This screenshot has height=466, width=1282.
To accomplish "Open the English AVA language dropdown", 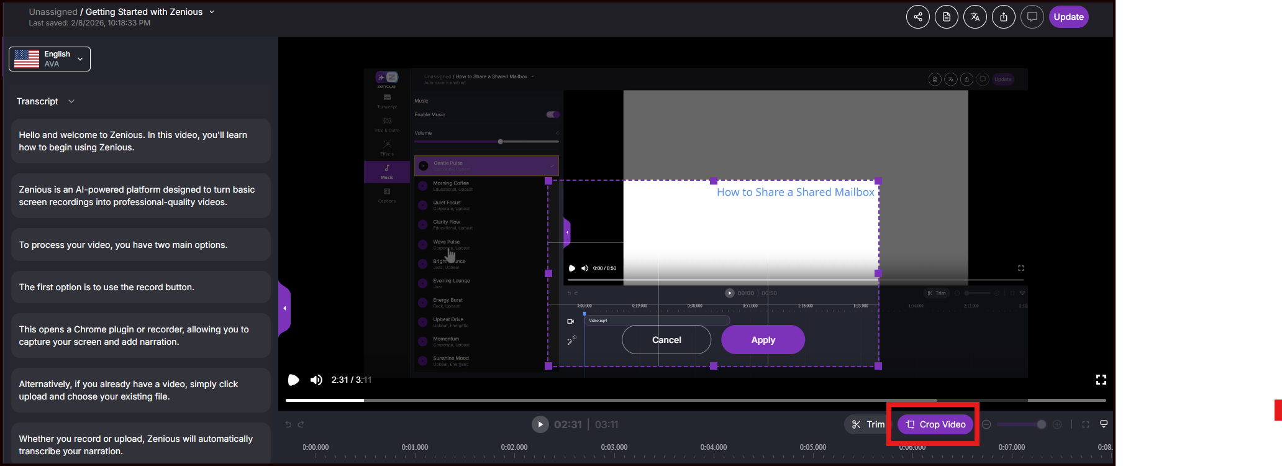I will tap(50, 59).
